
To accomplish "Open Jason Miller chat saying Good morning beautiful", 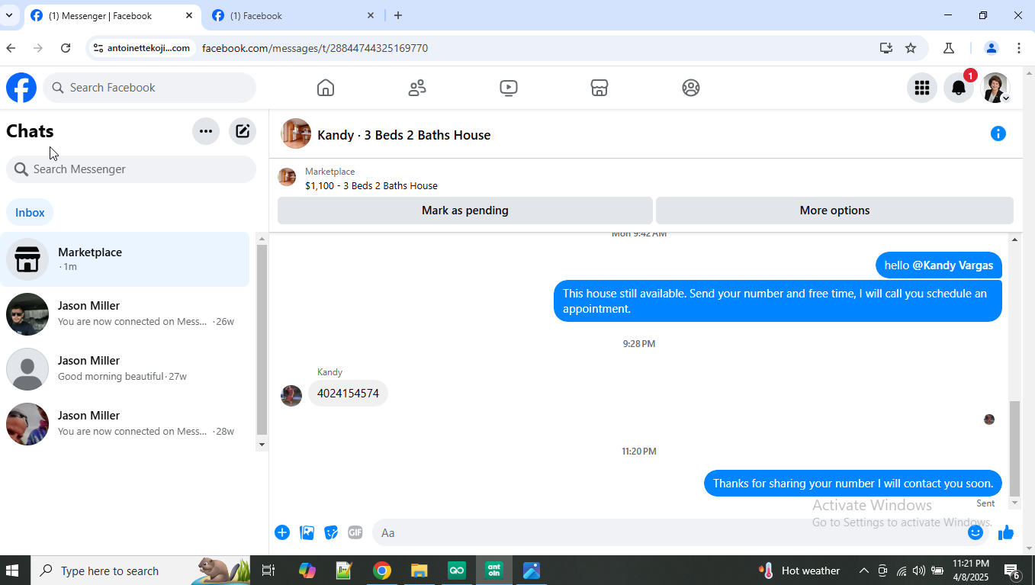I will click(125, 369).
